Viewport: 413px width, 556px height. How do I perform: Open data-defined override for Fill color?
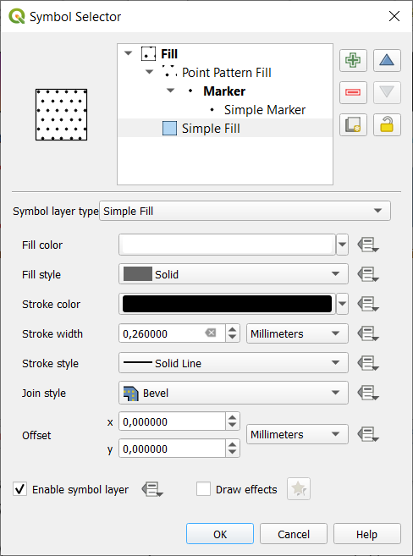(x=368, y=245)
